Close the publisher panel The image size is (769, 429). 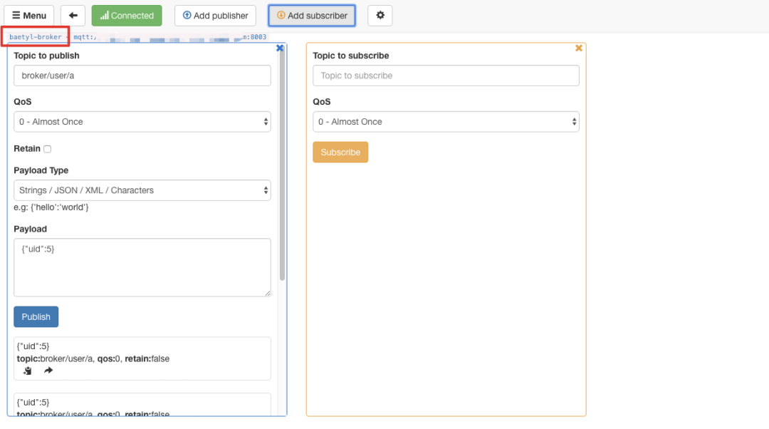280,48
